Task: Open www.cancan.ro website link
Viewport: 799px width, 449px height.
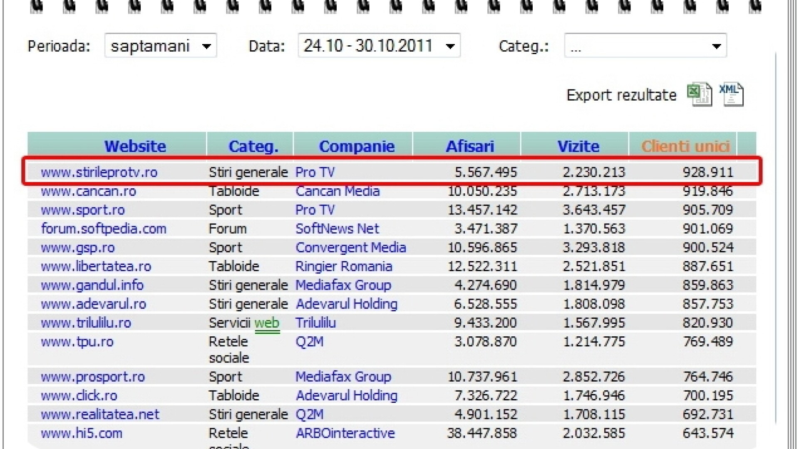Action: coord(88,191)
